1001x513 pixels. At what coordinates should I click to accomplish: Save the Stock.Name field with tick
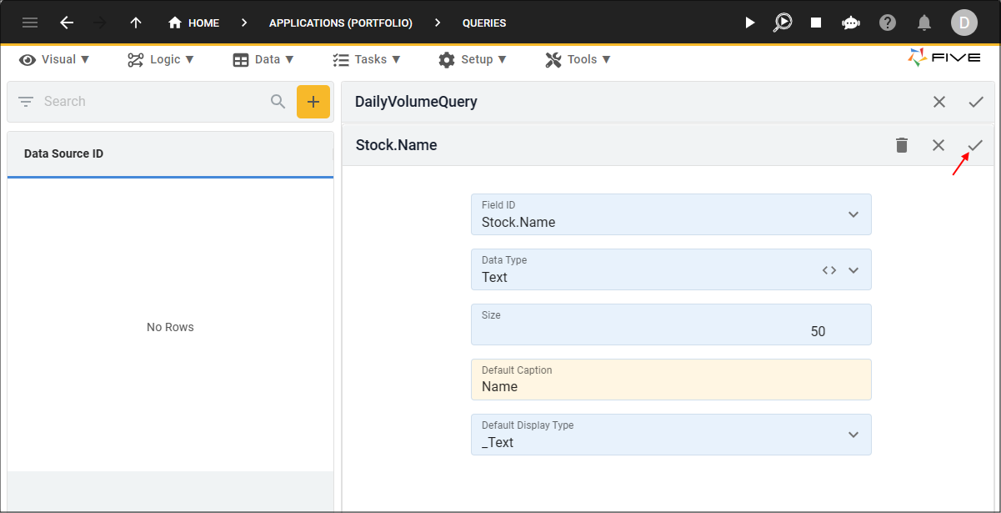(x=975, y=145)
